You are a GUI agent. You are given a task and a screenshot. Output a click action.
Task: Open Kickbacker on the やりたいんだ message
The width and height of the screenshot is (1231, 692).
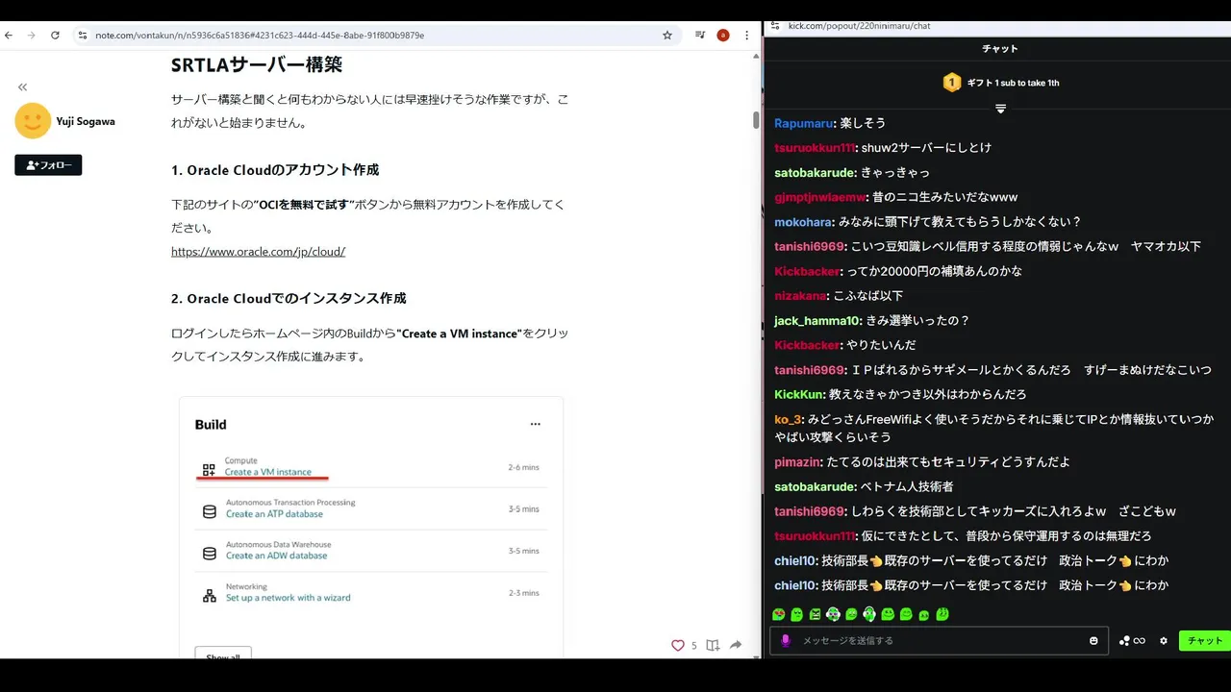(808, 345)
